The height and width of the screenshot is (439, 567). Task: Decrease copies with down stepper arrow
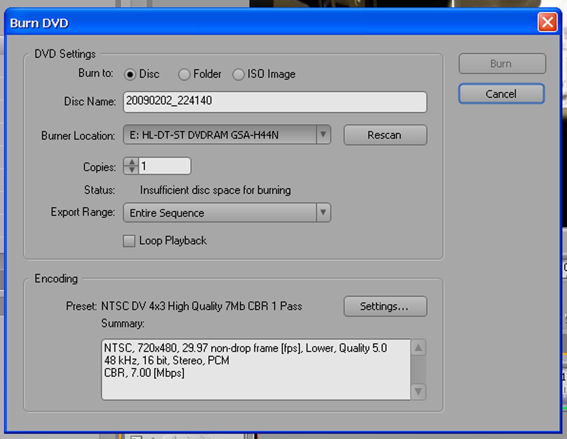132,170
